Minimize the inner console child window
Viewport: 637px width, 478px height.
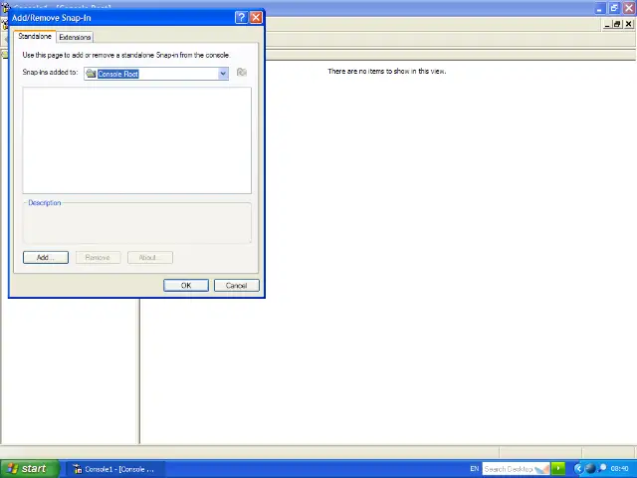point(605,24)
